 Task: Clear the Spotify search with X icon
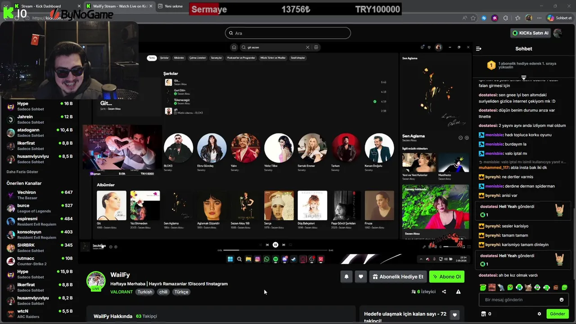click(x=308, y=47)
